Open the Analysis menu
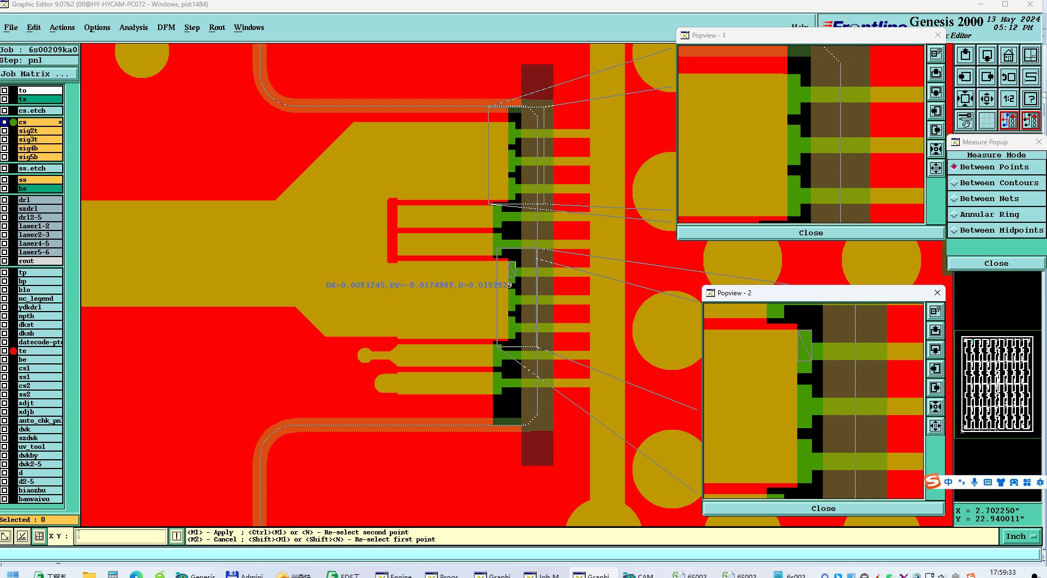The image size is (1047, 578). tap(134, 27)
